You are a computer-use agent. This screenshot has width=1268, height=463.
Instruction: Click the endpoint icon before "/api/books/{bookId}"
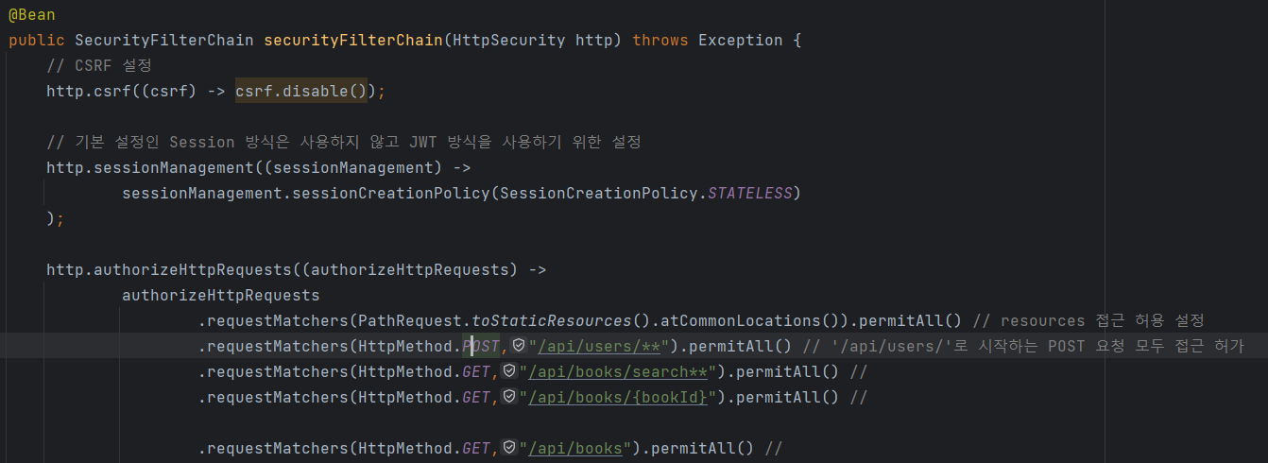(x=509, y=397)
